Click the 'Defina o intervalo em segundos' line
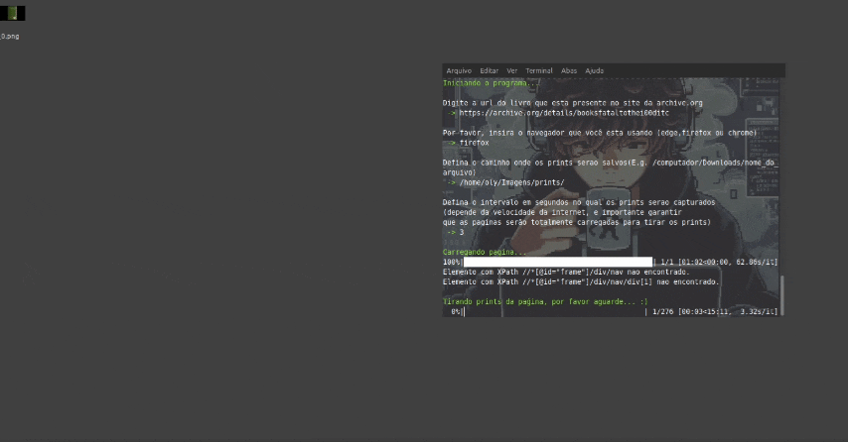Screen dimensions: 848x442 pyautogui.click(x=579, y=203)
